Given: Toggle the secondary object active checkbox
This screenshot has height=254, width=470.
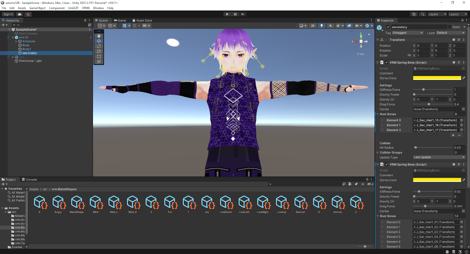Looking at the screenshot, I should (x=388, y=27).
